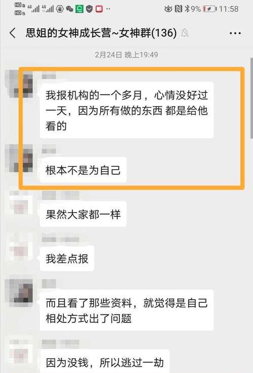Tap the green app notification icon
Viewport: 253px width, 373px height.
(79, 9)
